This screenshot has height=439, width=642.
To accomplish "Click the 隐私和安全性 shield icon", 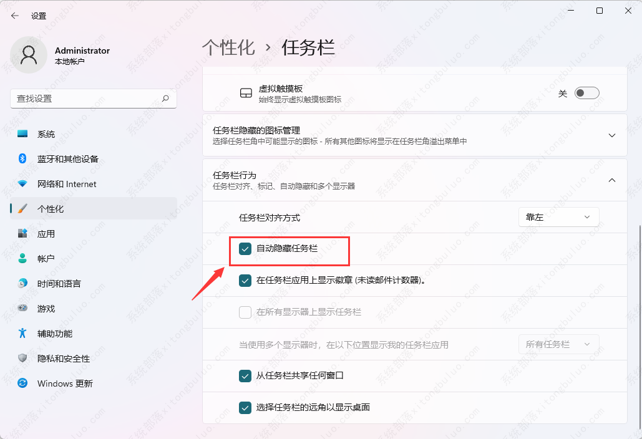I will (x=22, y=359).
